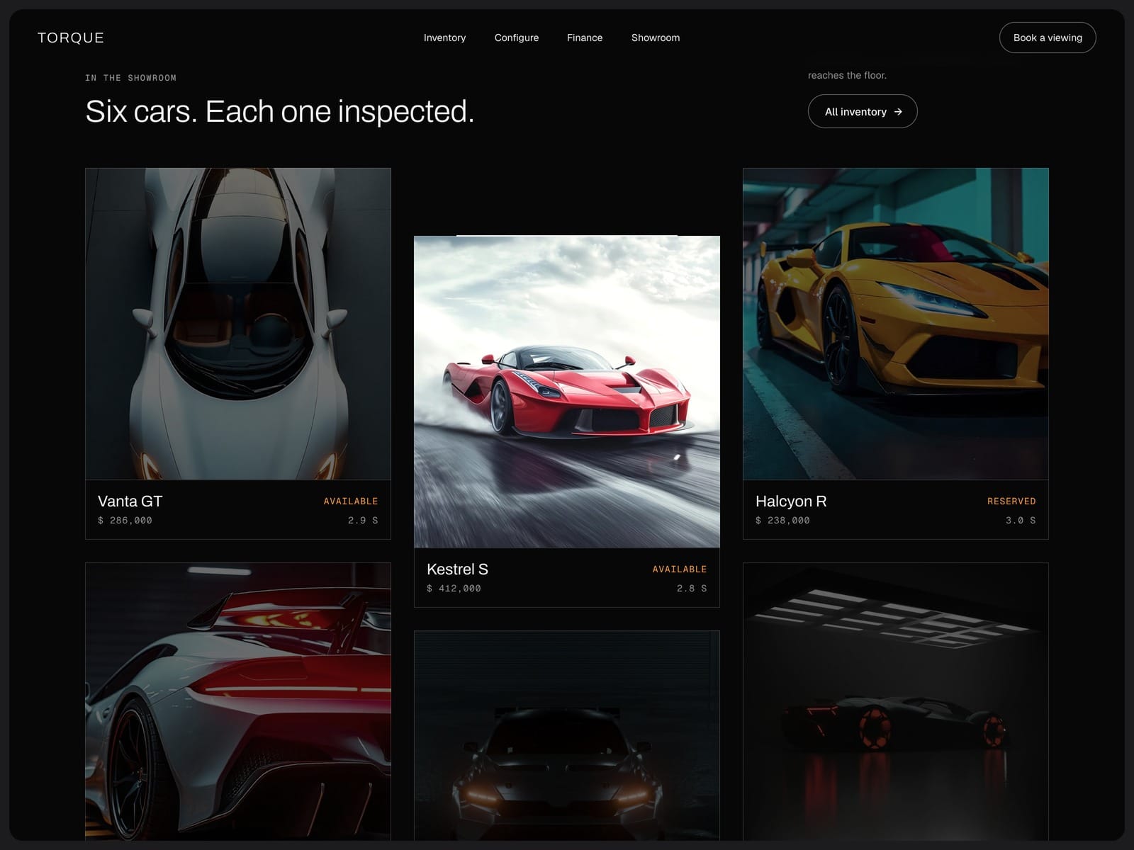
Task: Click the RESERVED badge on Halcyon R
Action: [1011, 501]
